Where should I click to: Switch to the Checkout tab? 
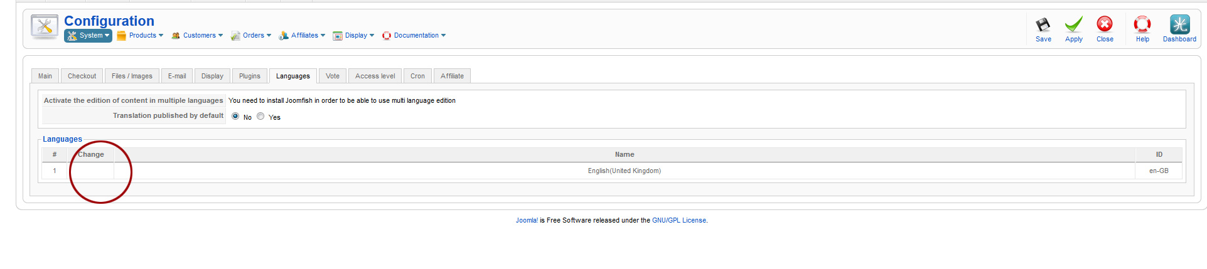coord(82,76)
